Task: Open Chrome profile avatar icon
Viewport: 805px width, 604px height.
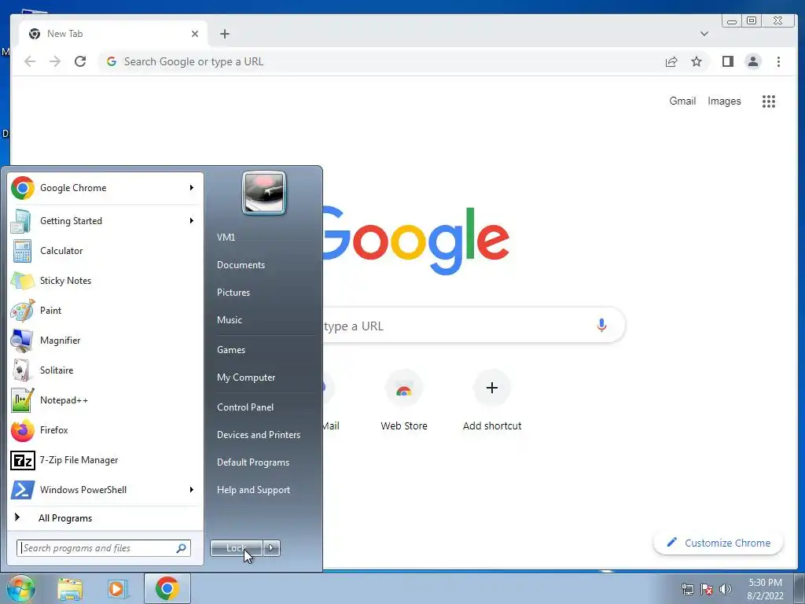Action: pyautogui.click(x=753, y=61)
